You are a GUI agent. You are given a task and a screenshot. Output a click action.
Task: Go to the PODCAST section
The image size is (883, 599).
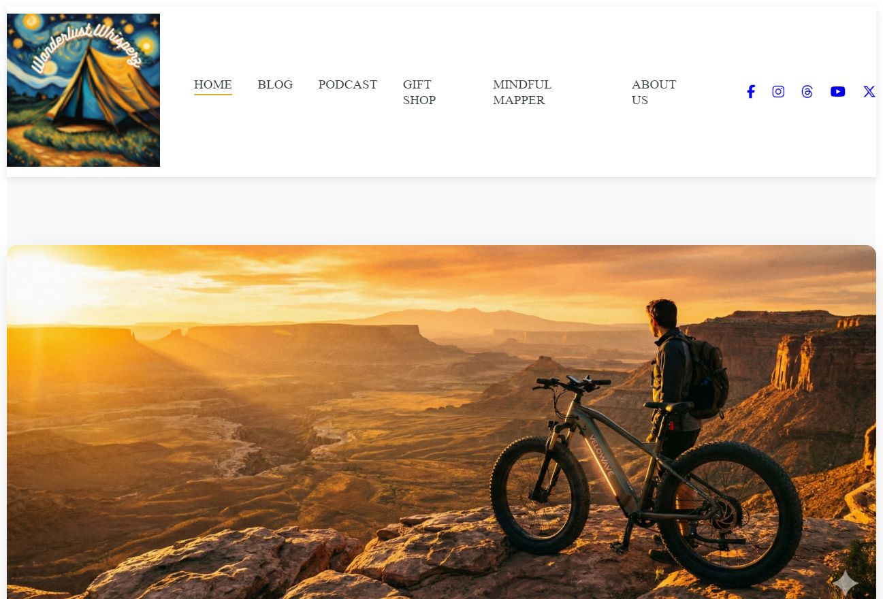click(x=347, y=84)
